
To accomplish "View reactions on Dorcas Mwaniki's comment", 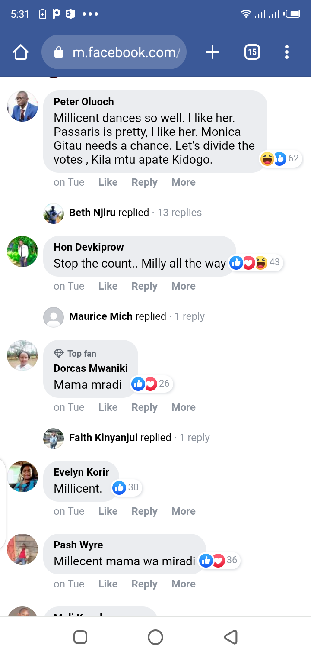I will click(x=151, y=384).
